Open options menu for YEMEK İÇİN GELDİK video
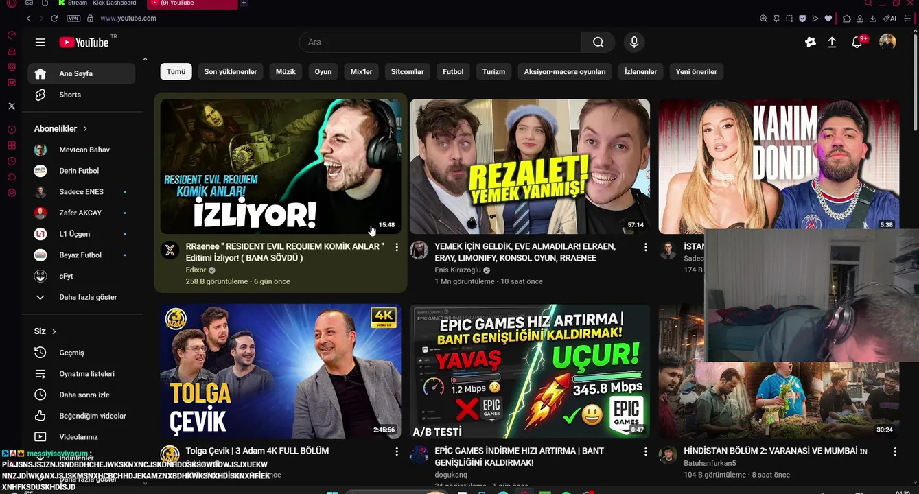Viewport: 919px width, 494px height. pyautogui.click(x=645, y=247)
